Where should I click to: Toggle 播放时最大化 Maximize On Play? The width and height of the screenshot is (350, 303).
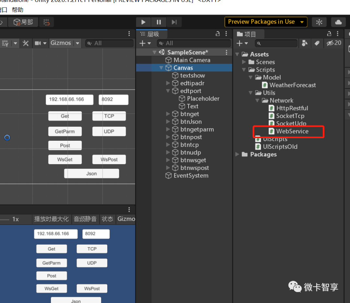click(52, 219)
